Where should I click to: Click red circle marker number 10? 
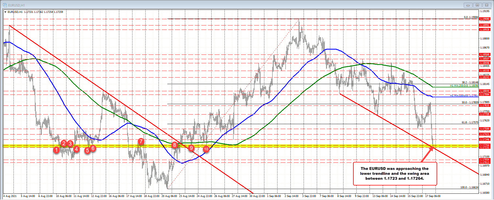click(206, 149)
